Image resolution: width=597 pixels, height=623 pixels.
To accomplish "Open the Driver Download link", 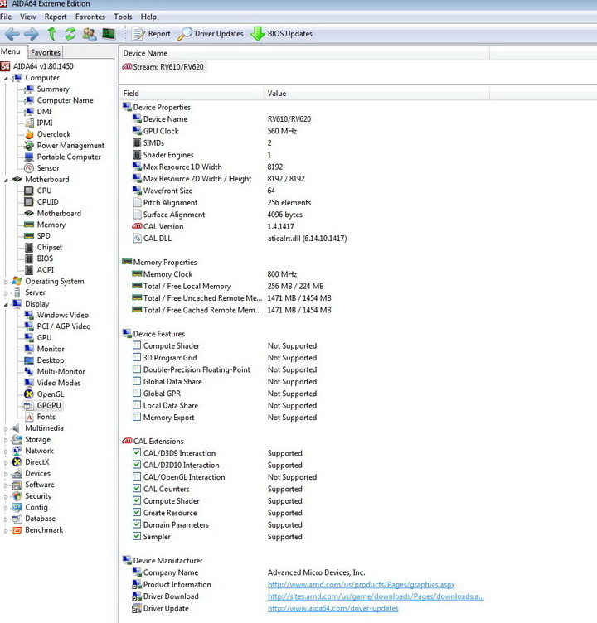I will click(x=376, y=596).
